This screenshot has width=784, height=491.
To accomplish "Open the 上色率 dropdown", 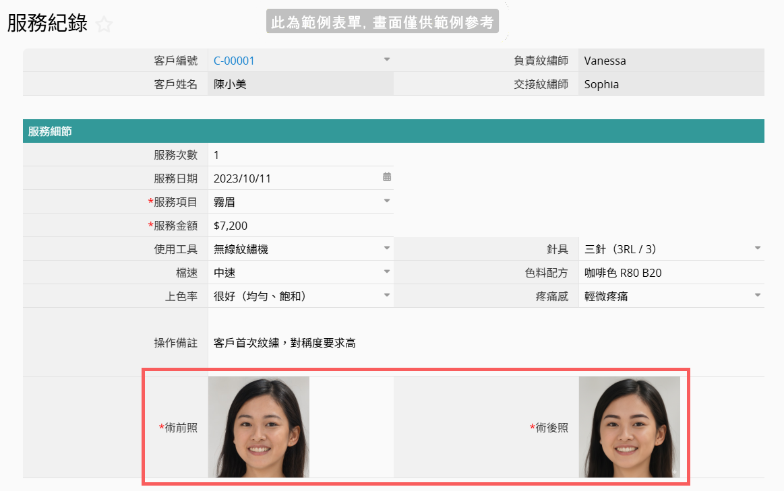I will point(387,296).
